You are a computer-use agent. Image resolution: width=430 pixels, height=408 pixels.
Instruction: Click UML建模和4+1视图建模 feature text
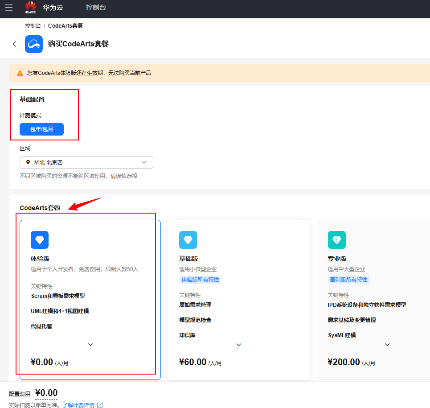tap(60, 311)
